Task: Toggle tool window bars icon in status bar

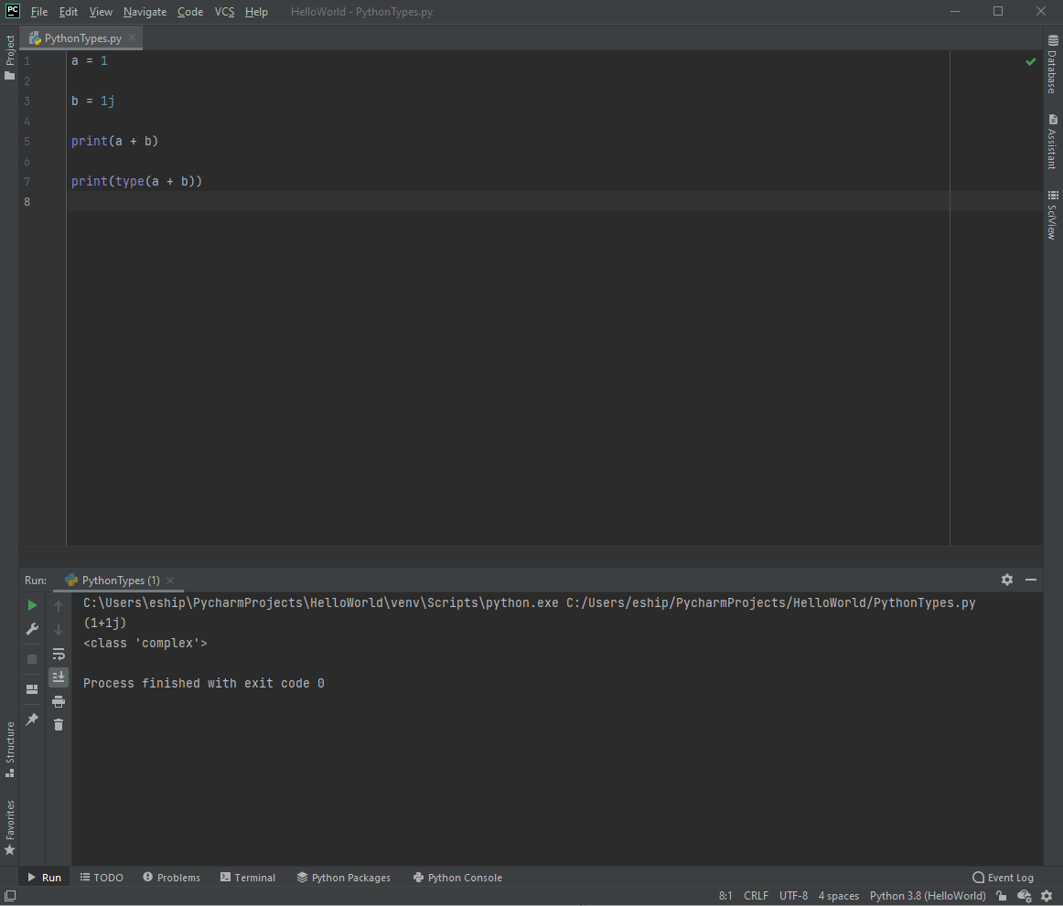Action: click(x=10, y=896)
